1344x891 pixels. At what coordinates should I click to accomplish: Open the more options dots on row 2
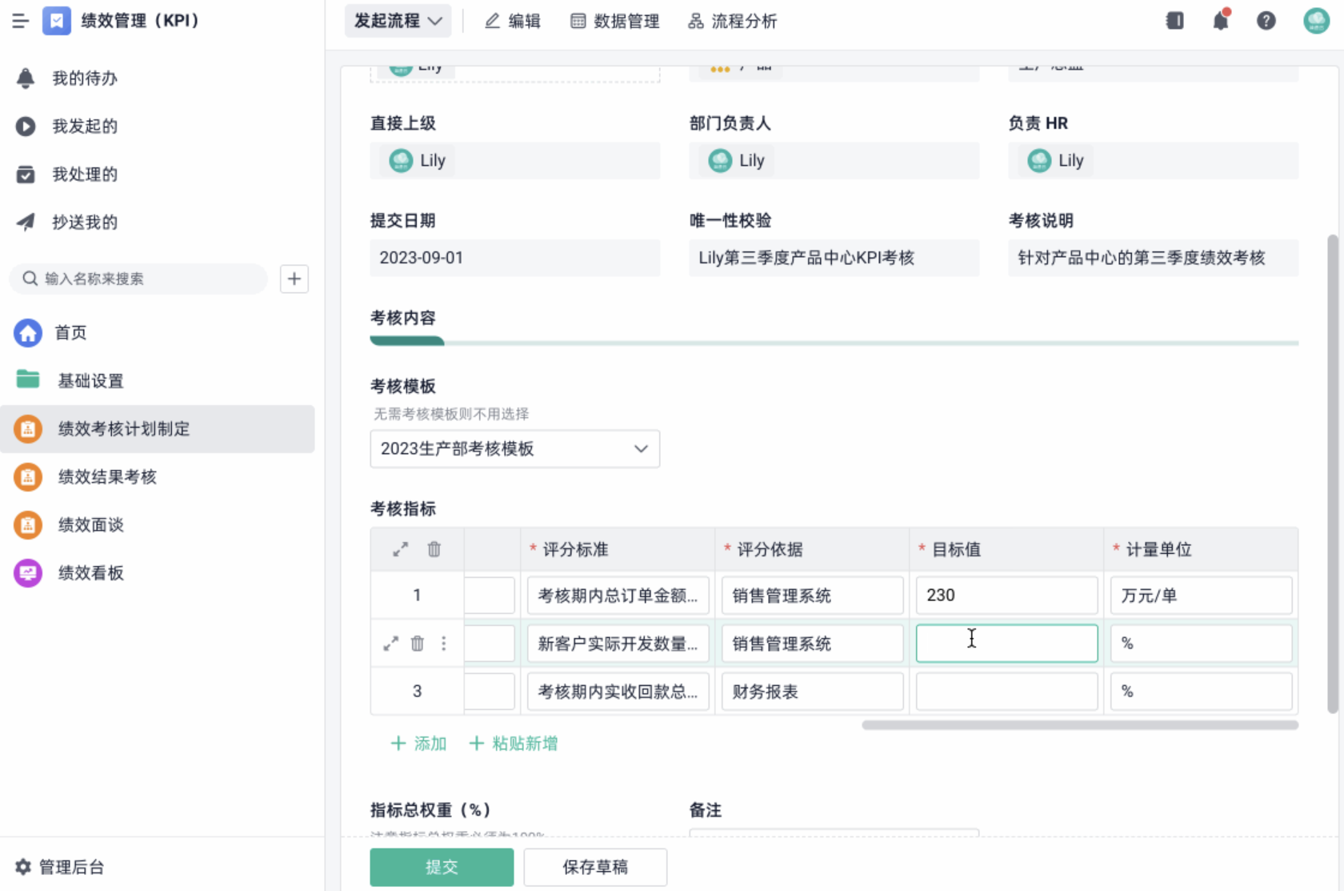444,643
